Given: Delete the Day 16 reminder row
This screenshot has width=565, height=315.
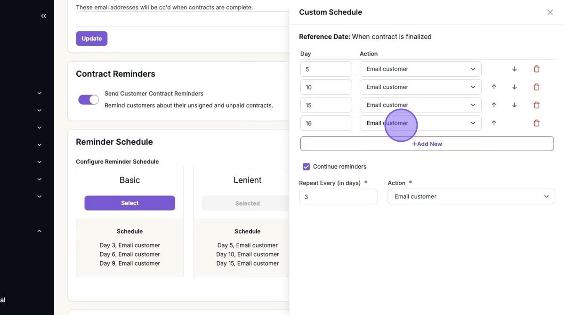Looking at the screenshot, I should pyautogui.click(x=536, y=123).
